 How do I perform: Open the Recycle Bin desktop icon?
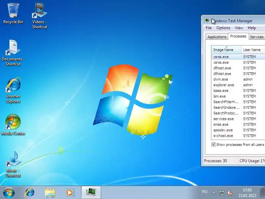13,14
